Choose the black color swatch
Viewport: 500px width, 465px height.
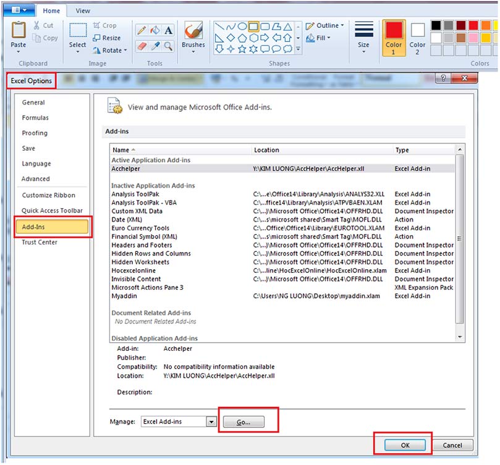[x=436, y=25]
